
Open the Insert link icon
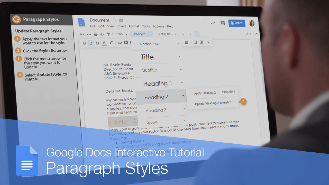120,43
